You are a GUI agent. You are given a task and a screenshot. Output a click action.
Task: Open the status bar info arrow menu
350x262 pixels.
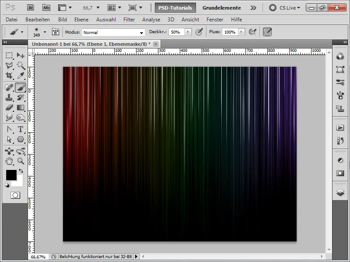coord(136,257)
